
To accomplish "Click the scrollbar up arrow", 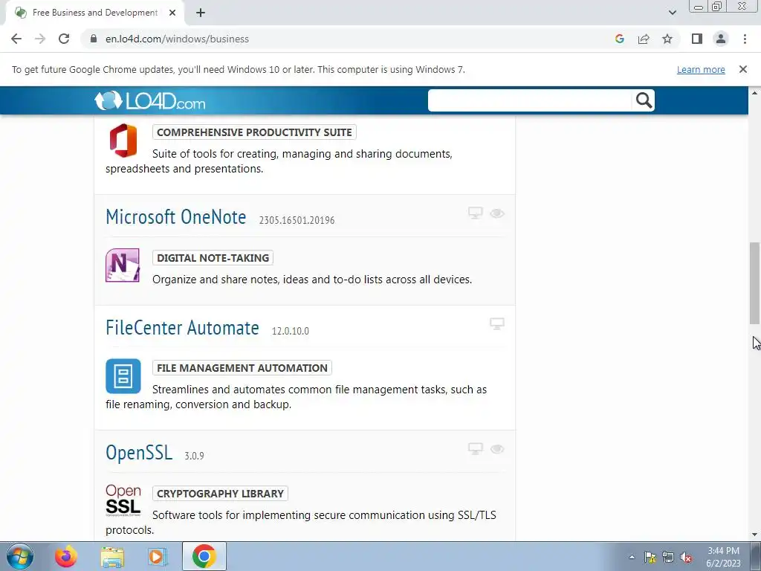I will (754, 93).
